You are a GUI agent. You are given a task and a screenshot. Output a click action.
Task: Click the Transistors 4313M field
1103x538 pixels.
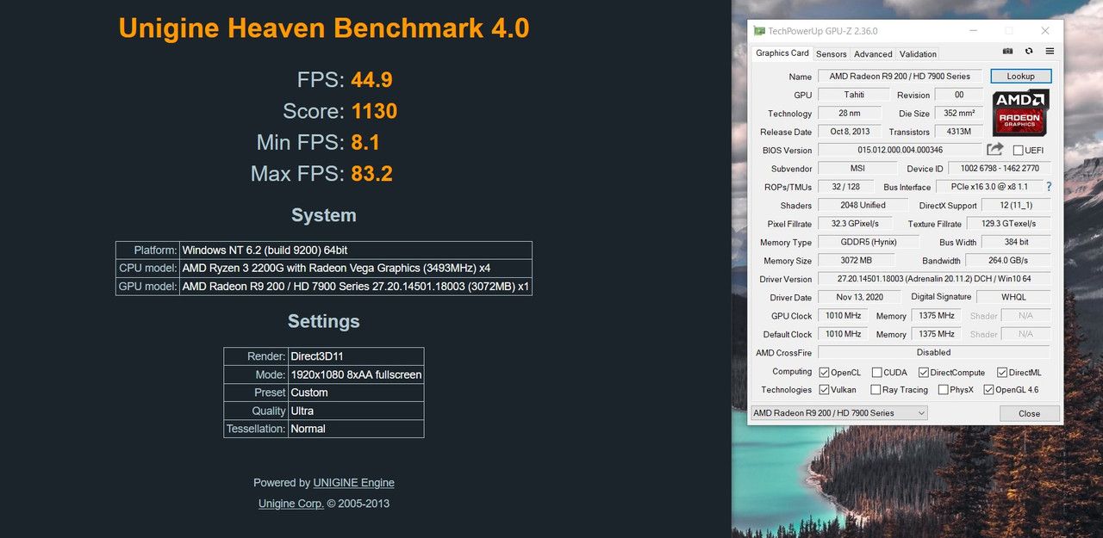pyautogui.click(x=958, y=132)
